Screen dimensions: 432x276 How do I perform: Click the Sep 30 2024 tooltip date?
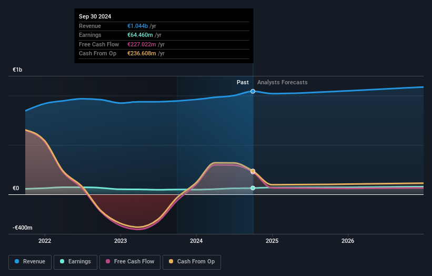pos(95,16)
